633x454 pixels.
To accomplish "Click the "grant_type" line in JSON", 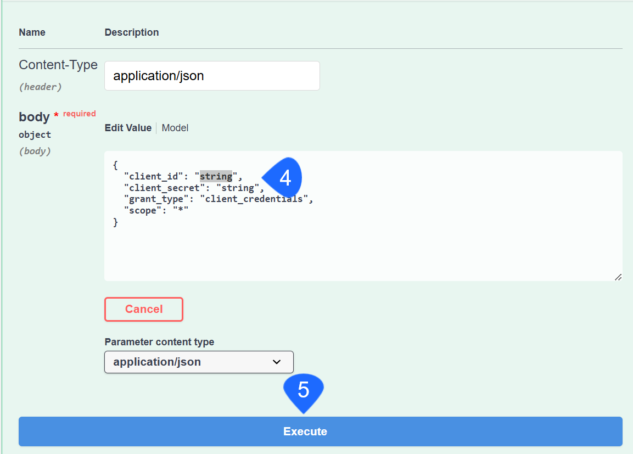I will coord(219,199).
